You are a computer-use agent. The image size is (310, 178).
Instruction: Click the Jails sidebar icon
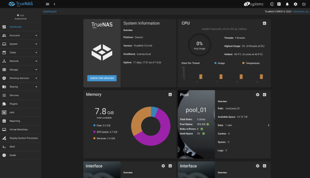[4, 112]
